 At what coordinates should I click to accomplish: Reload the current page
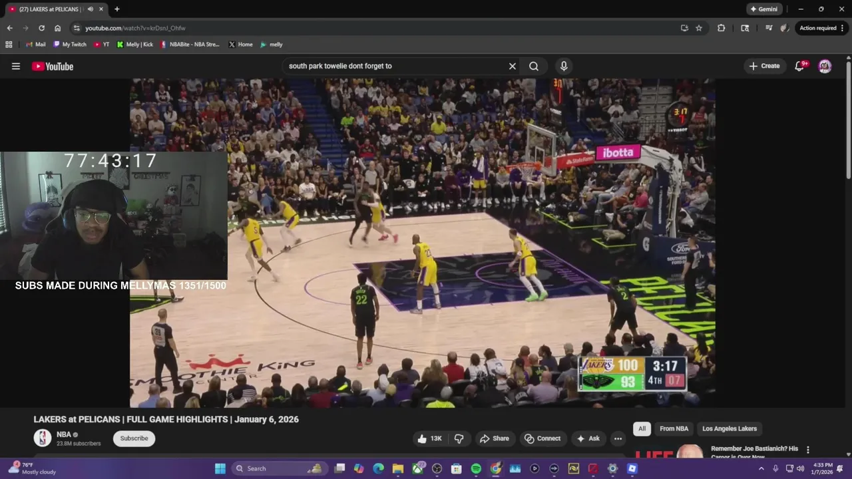(41, 28)
